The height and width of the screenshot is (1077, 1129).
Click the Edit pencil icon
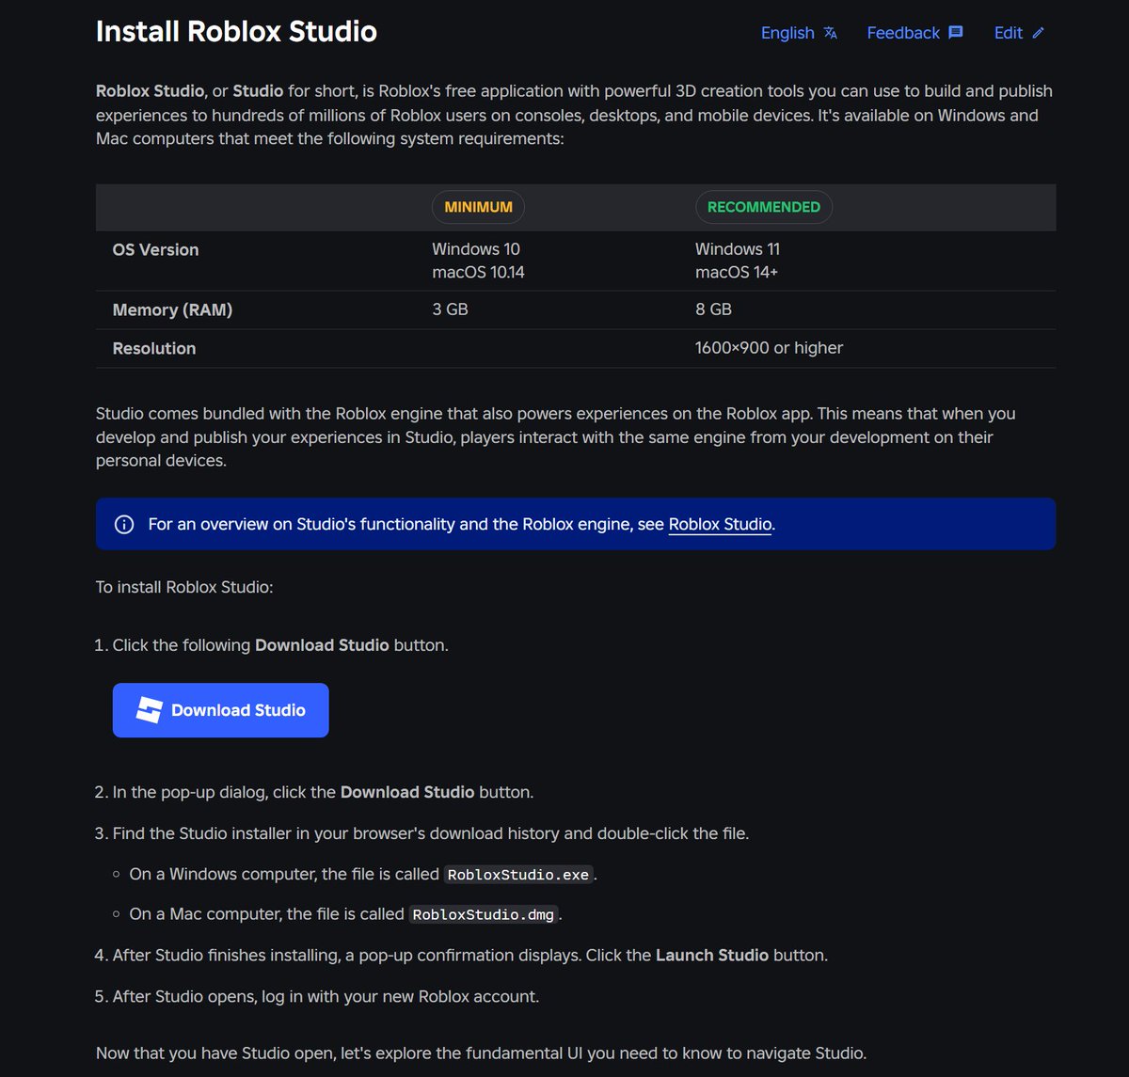click(1039, 33)
